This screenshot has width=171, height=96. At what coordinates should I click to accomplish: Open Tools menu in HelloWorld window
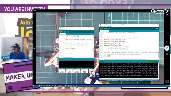(67, 30)
